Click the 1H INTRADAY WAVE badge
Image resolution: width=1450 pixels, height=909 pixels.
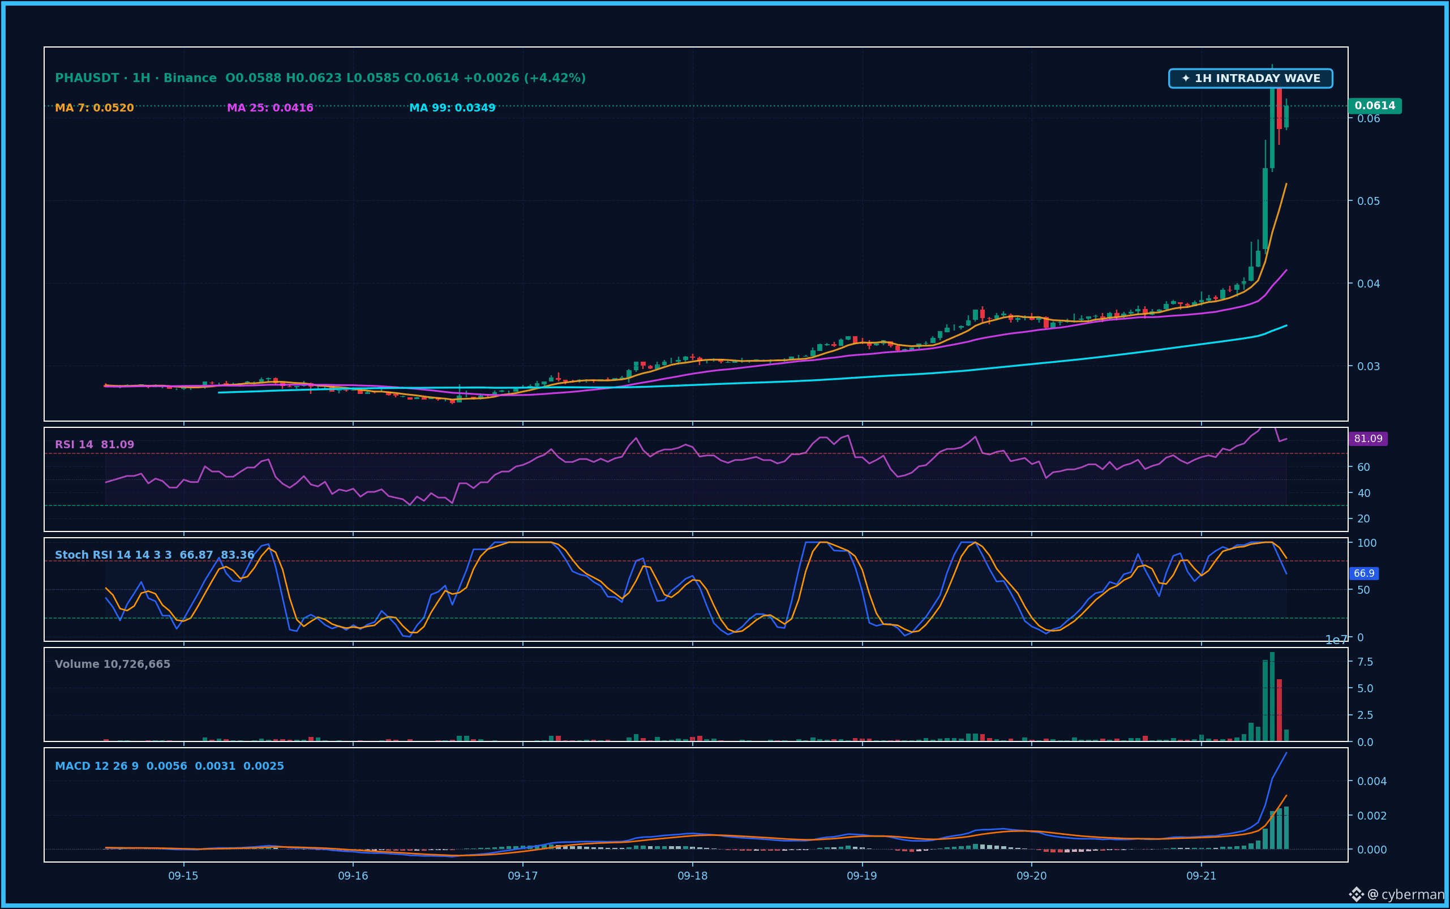point(1250,79)
